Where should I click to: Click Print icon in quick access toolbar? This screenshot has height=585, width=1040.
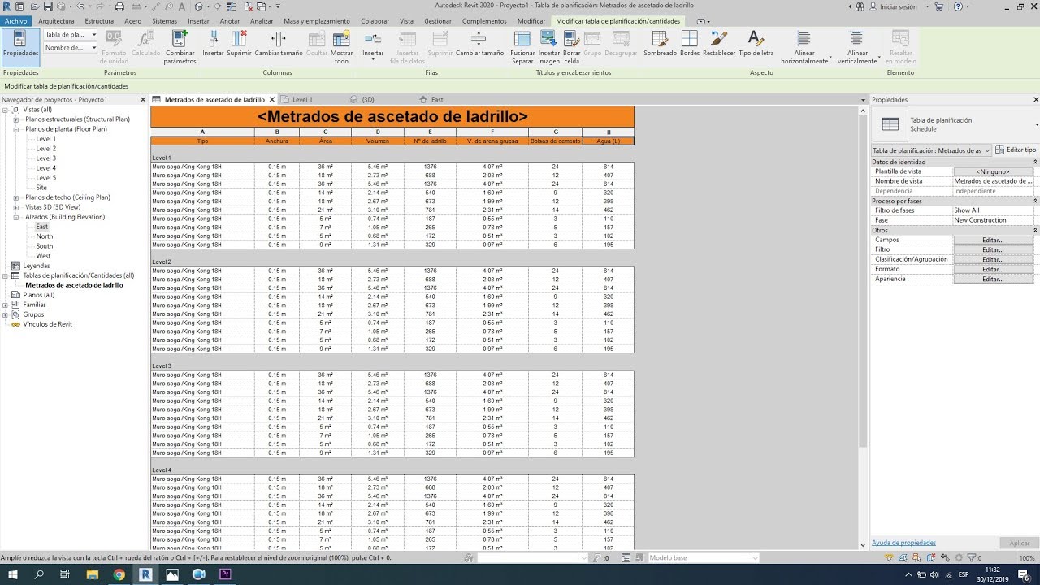(119, 6)
